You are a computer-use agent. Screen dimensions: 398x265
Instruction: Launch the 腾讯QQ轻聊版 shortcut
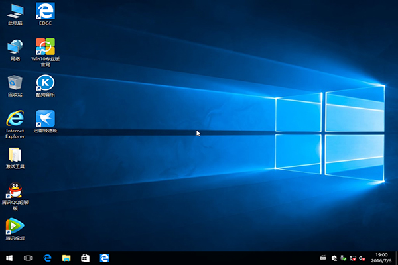pyautogui.click(x=15, y=191)
